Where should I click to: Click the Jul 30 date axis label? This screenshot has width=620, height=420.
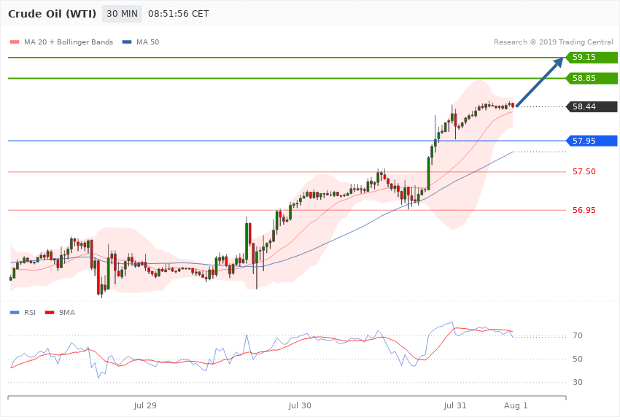(300, 405)
